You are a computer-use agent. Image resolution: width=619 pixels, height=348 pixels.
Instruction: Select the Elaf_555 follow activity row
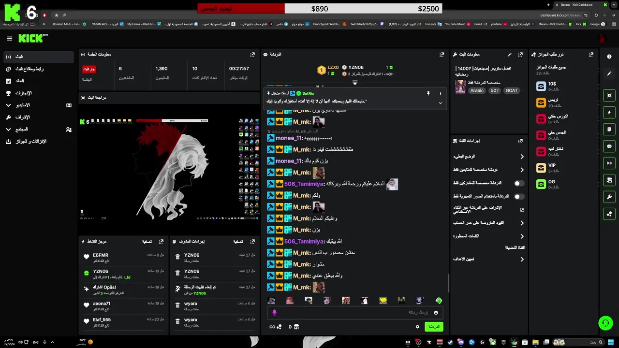124,322
